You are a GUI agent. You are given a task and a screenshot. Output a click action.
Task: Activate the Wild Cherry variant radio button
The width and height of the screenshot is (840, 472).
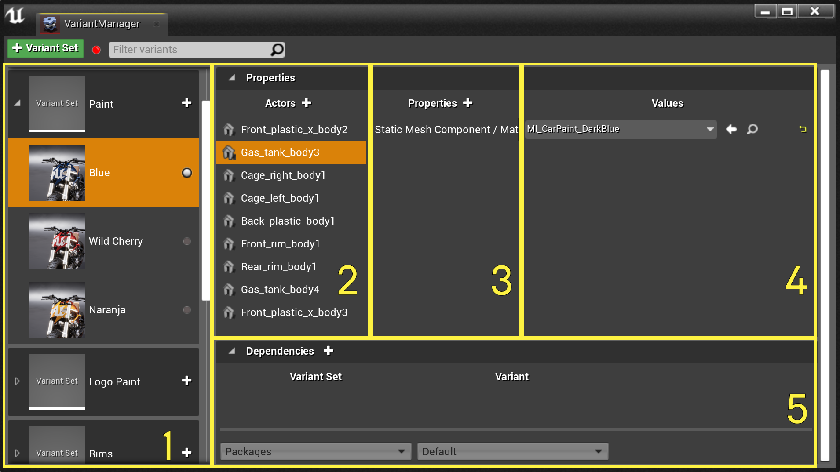click(187, 241)
